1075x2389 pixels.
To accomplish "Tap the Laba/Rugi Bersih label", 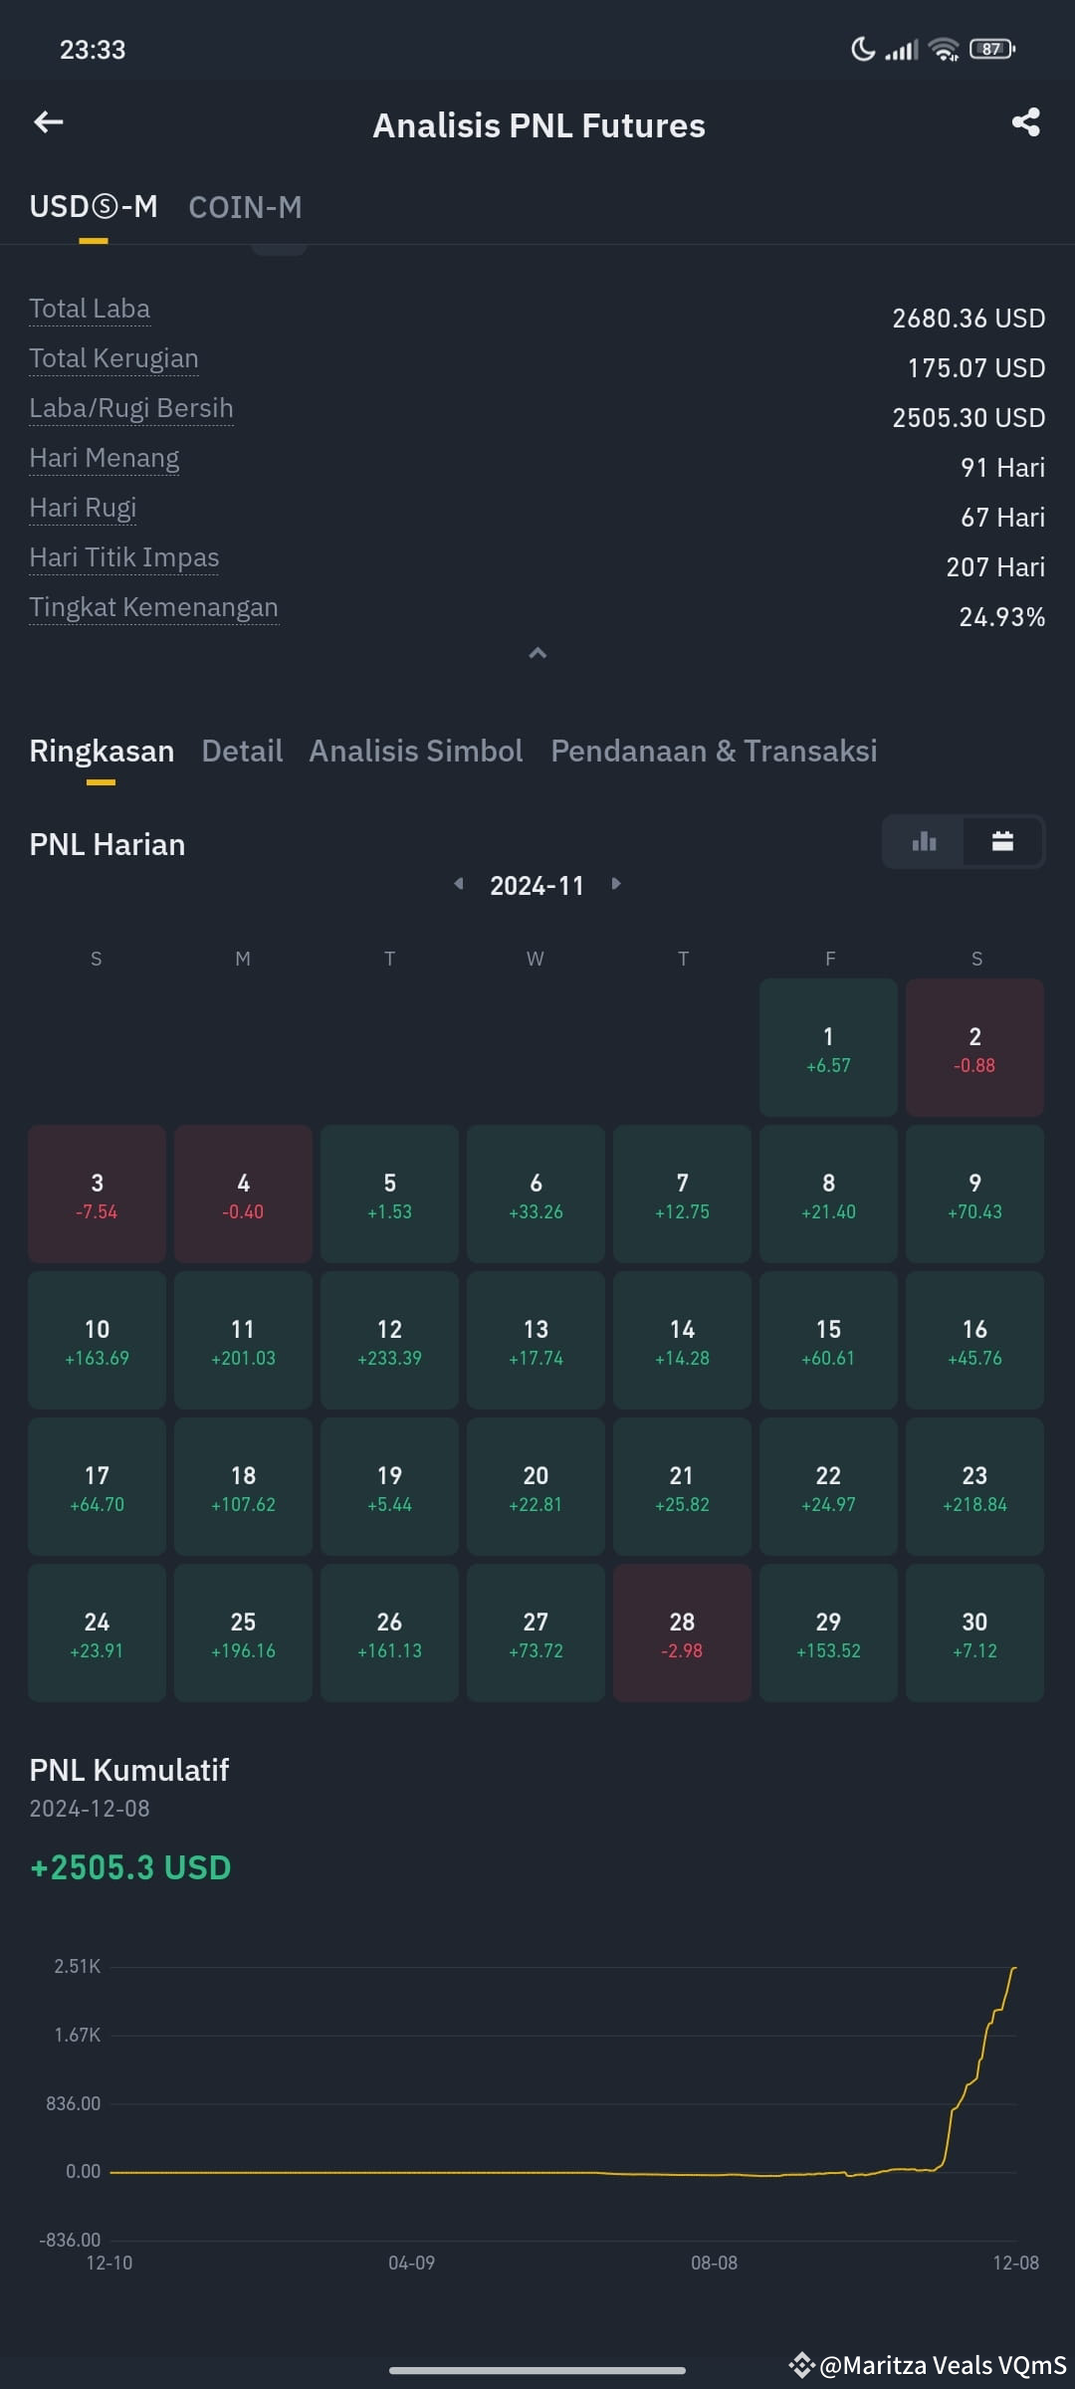I will tap(131, 408).
